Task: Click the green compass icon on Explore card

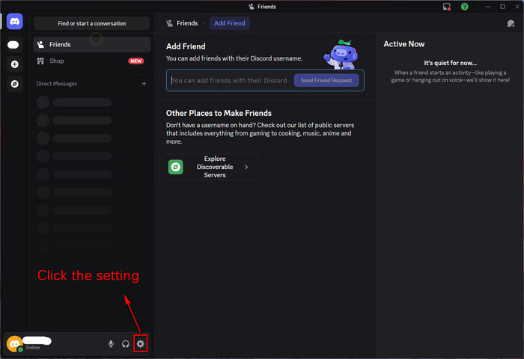Action: 176,167
